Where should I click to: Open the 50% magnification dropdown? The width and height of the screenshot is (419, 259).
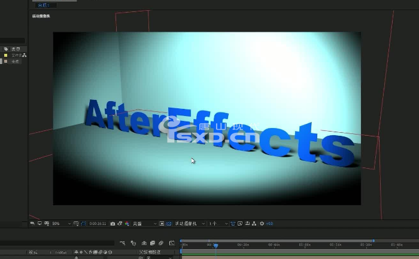coord(62,224)
